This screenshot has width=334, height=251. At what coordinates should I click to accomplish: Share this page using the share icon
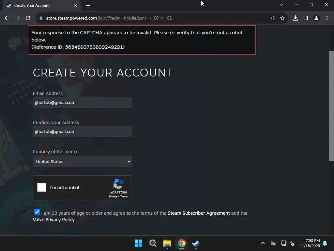pyautogui.click(x=272, y=18)
